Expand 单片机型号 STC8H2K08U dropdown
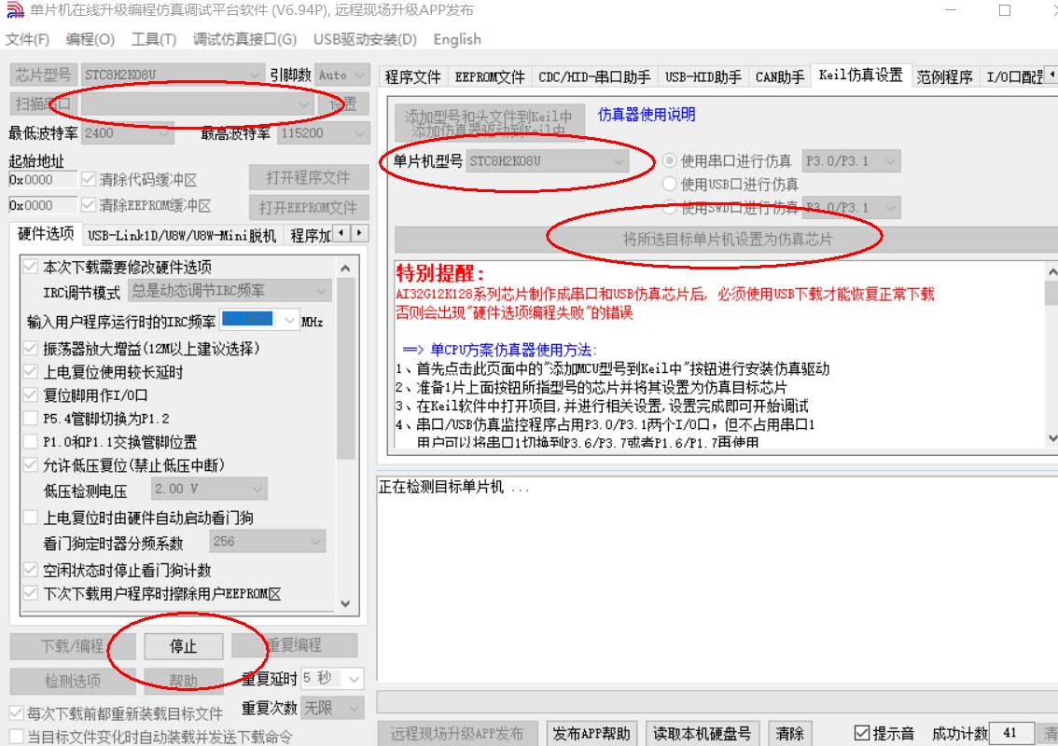 click(x=547, y=161)
